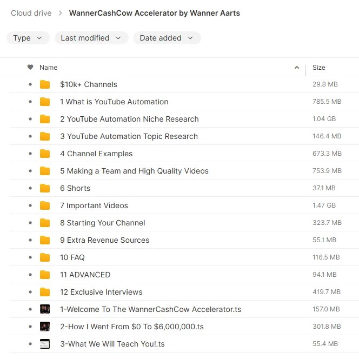Click thumbnail of 3-What We Will Teach You!.ts
Image resolution: width=359 pixels, height=359 pixels.
point(45,344)
